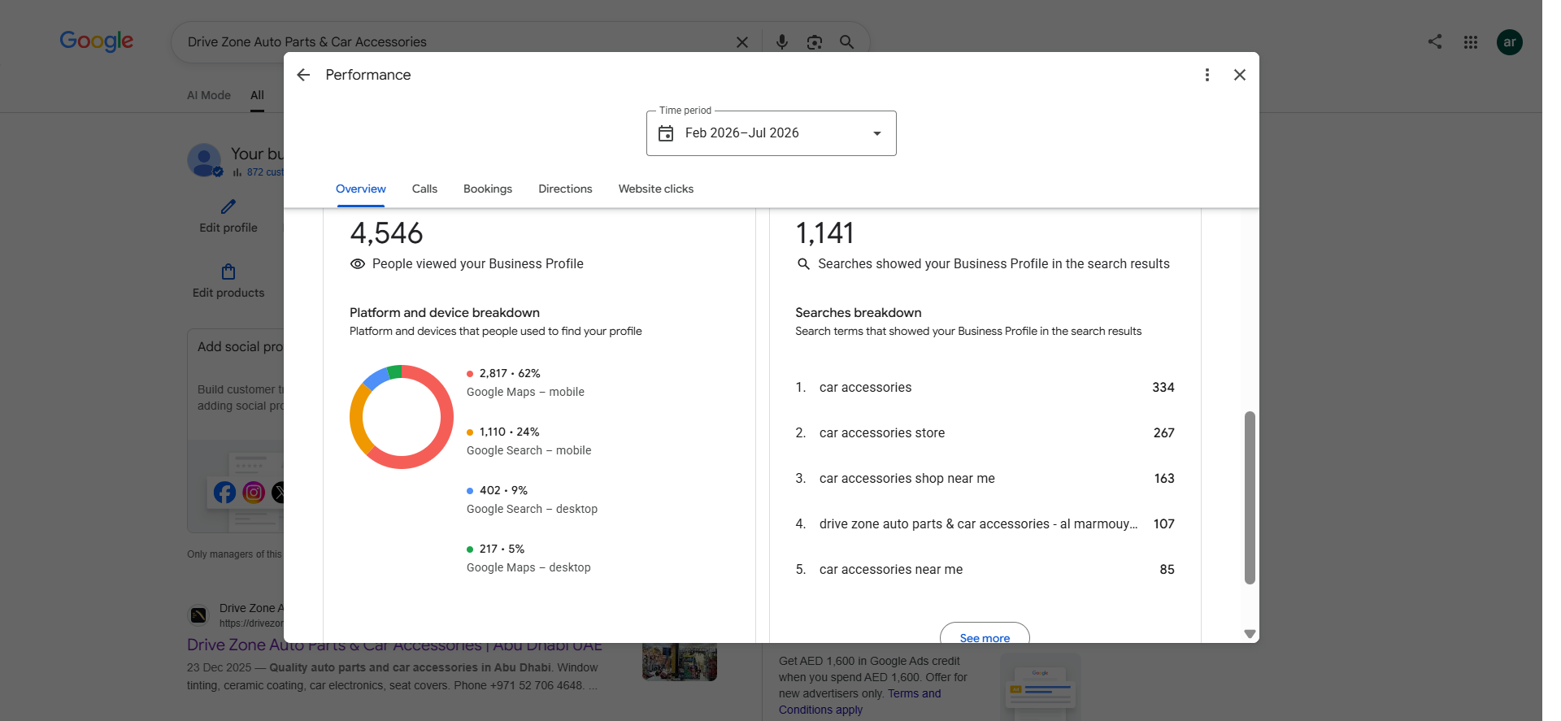Go back using the Performance back arrow

[303, 75]
